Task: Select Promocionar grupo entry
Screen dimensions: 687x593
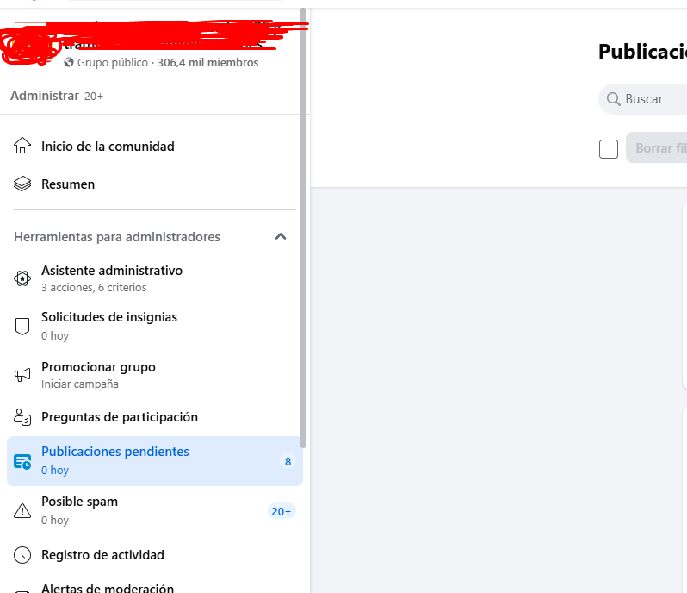Action: click(155, 375)
